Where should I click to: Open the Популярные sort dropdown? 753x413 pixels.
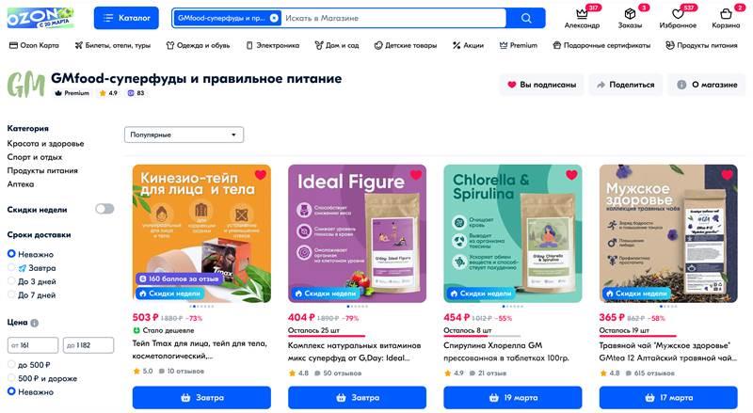pyautogui.click(x=184, y=135)
